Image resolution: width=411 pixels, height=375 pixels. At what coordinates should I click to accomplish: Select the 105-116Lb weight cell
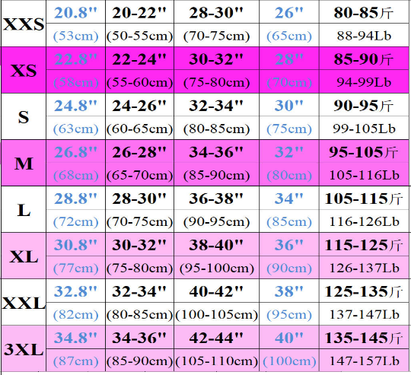pos(364,175)
